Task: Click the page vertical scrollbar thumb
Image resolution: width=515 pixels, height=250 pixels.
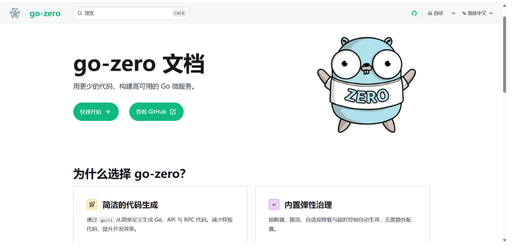Action: 505,54
